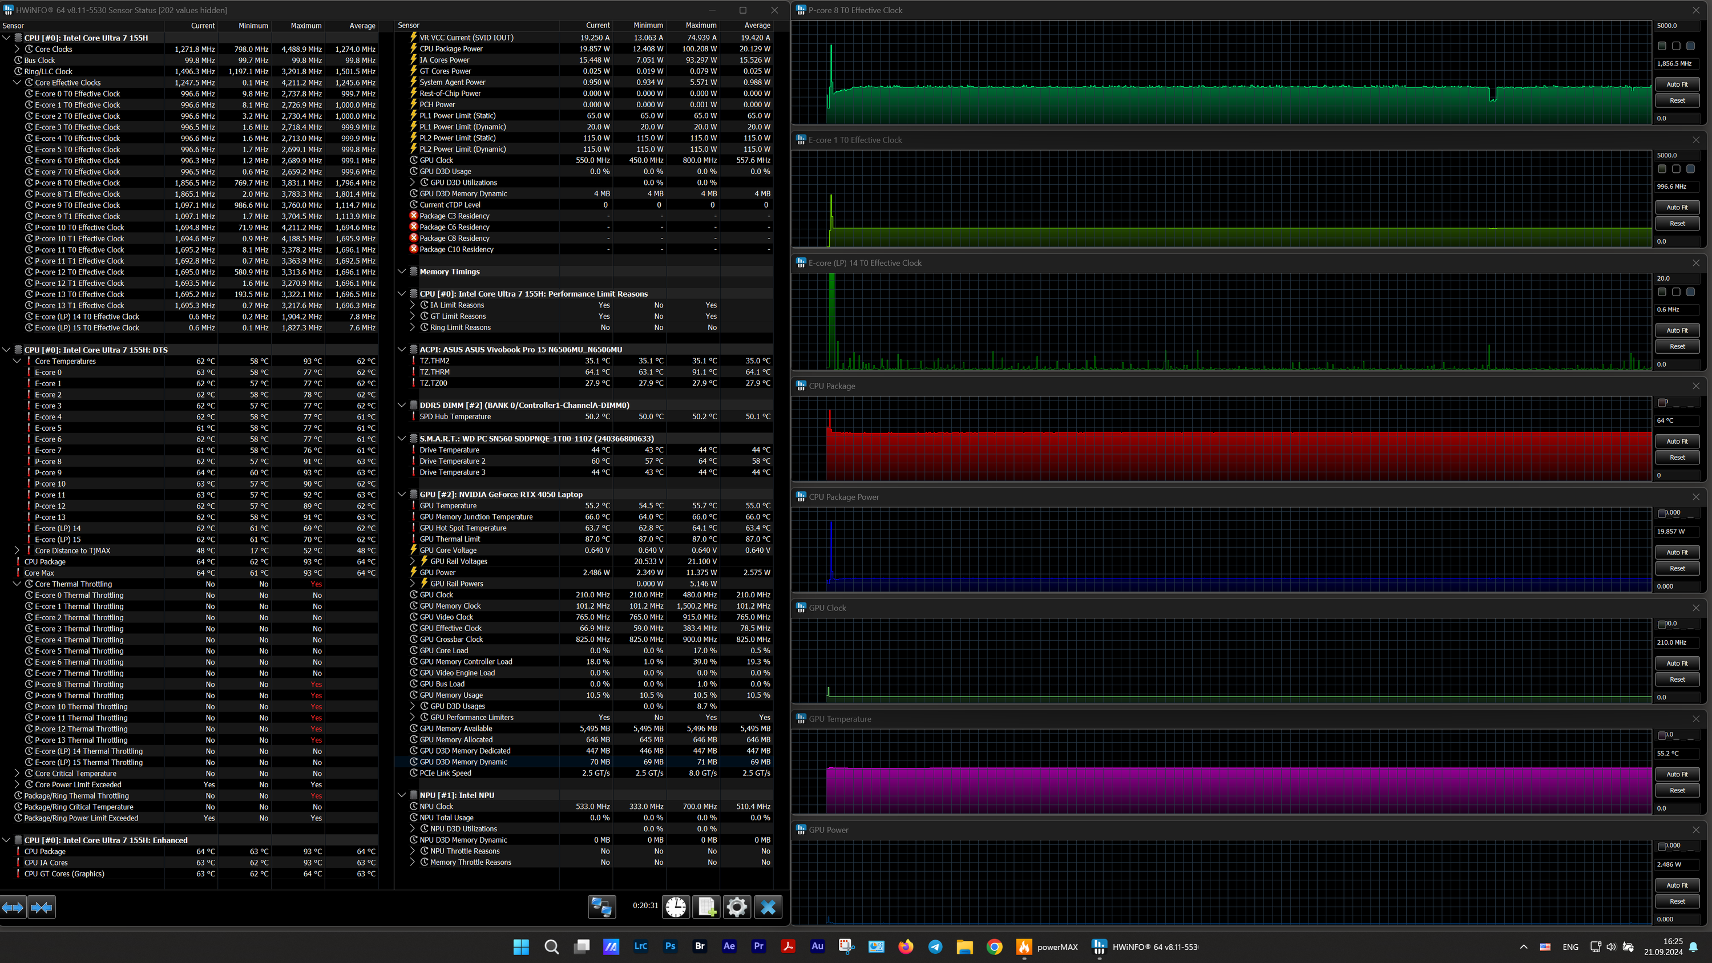Click the reset min/max clock icon
Viewport: 1712px width, 963px height.
point(675,907)
